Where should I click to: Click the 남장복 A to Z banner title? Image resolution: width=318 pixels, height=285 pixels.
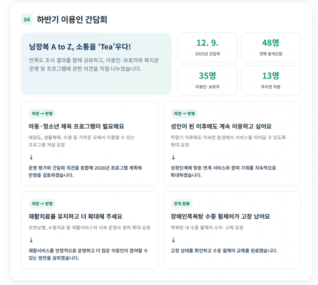tap(80, 47)
